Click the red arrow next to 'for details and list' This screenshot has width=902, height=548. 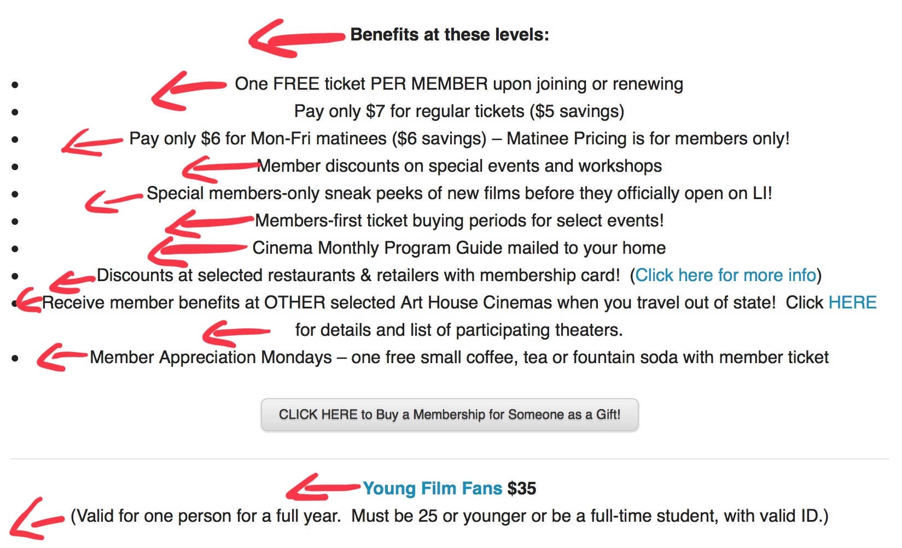[x=236, y=333]
